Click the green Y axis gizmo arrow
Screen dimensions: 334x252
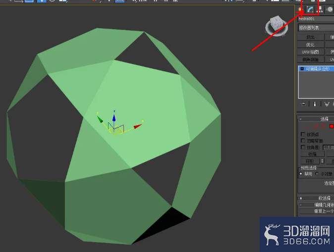pos(100,119)
